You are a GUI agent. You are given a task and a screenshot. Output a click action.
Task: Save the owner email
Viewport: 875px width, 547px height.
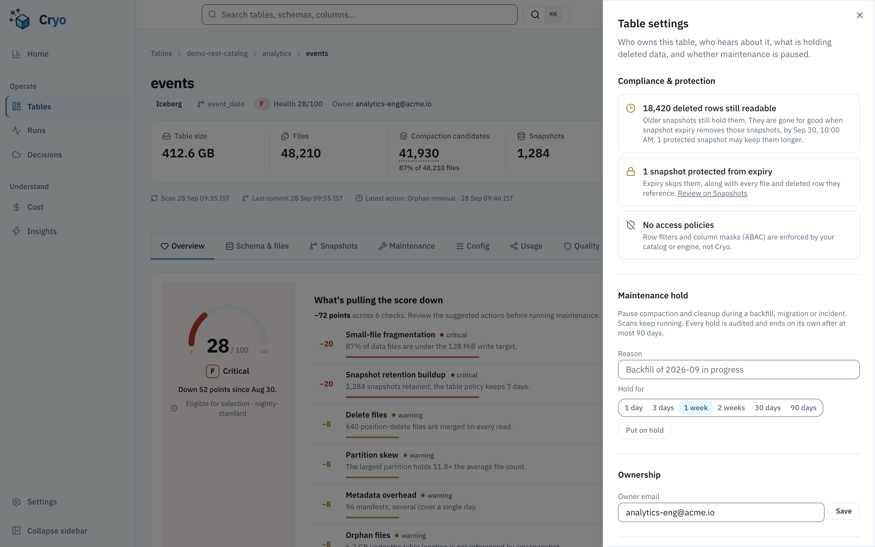(x=843, y=511)
